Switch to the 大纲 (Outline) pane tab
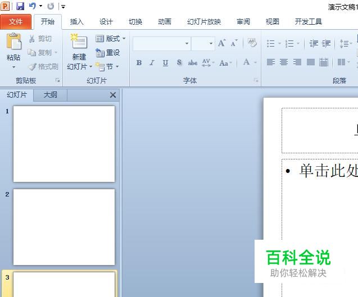Image resolution: width=358 pixels, height=297 pixels. [x=50, y=95]
